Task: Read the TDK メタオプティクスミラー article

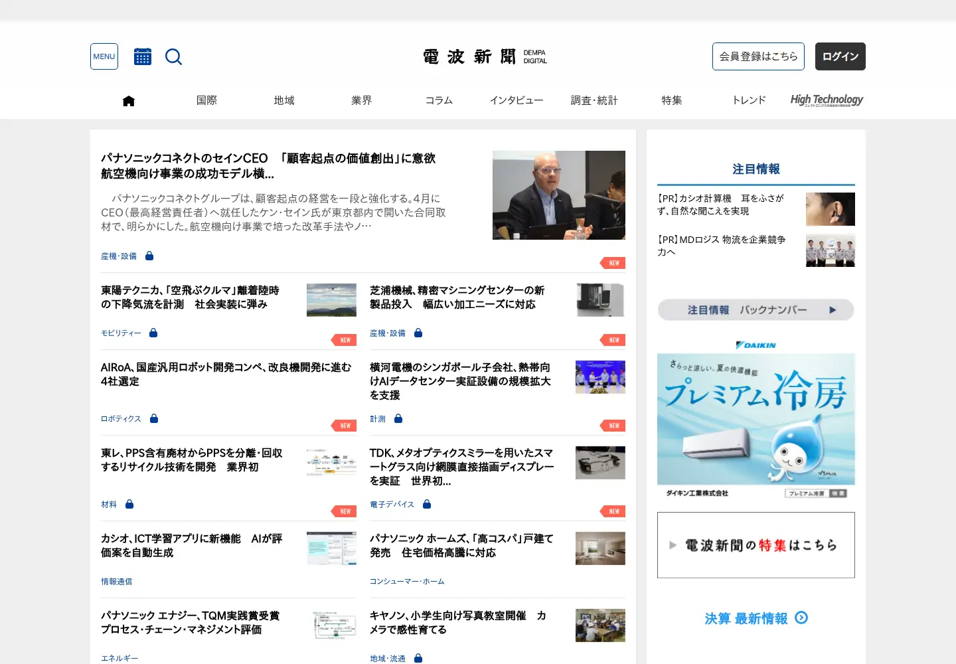Action: coord(462,467)
